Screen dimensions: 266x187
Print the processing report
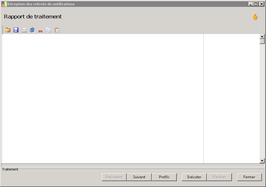pos(24,30)
